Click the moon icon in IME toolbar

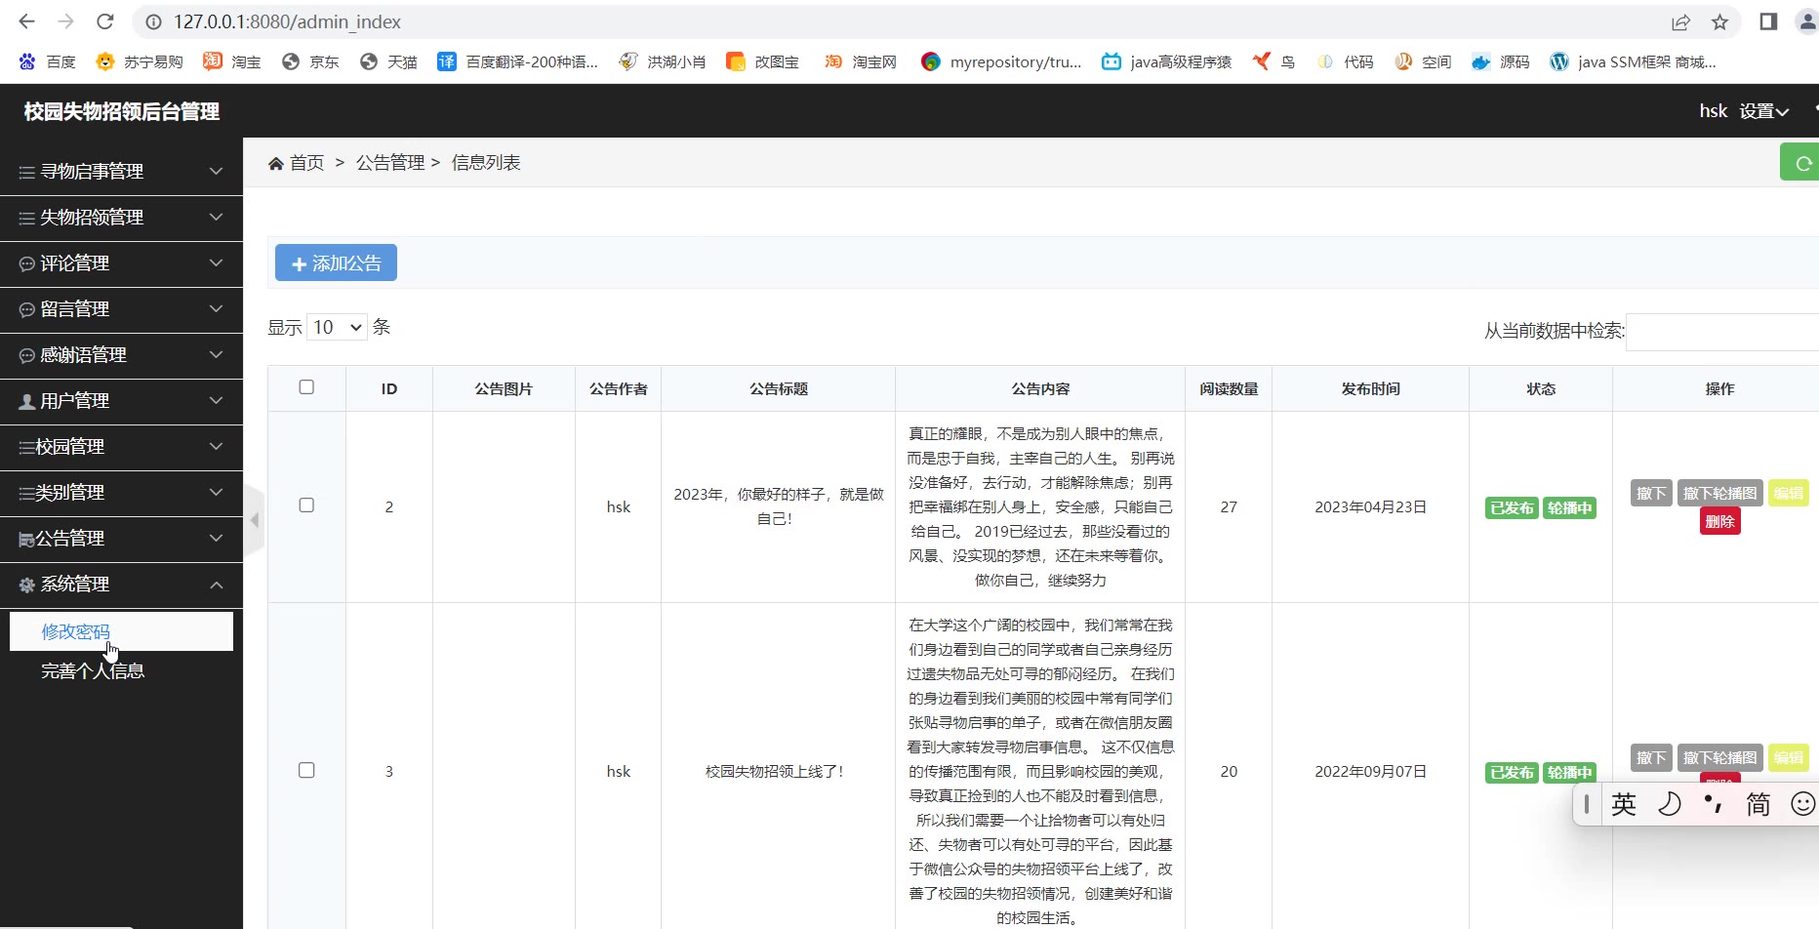pos(1670,804)
